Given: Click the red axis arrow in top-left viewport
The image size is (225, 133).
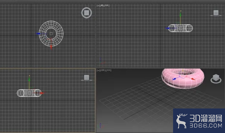Looking at the screenshot, I should (x=51, y=47).
